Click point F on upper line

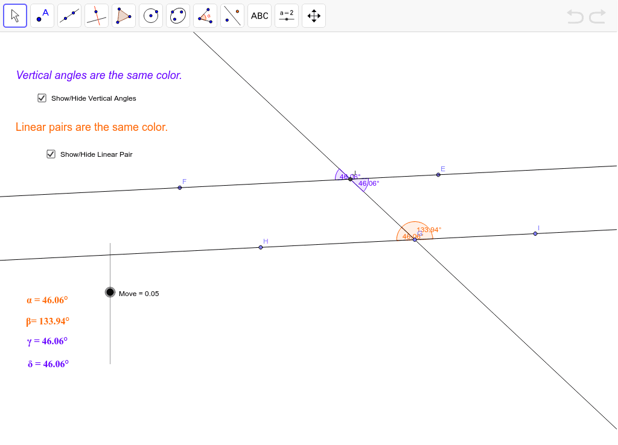coord(180,188)
